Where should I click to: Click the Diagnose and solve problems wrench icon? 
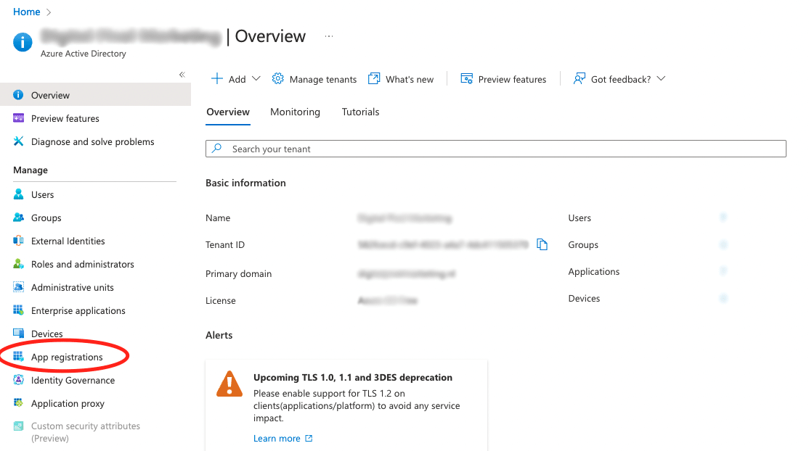click(18, 141)
